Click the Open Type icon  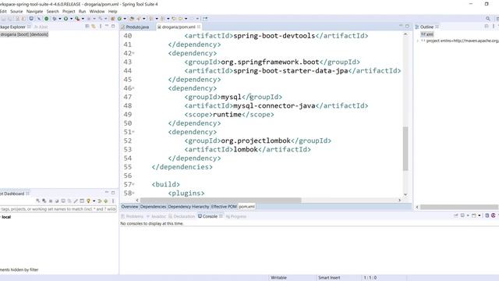[x=132, y=19]
